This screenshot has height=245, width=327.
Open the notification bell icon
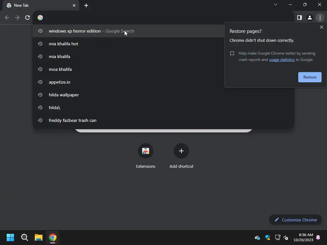318,237
